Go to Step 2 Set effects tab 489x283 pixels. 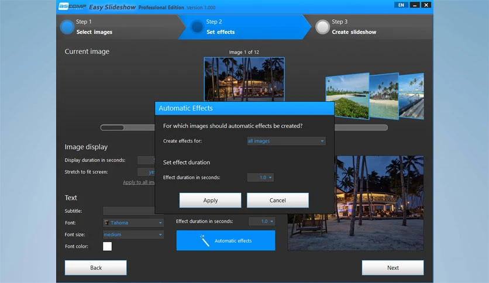[x=244, y=27]
